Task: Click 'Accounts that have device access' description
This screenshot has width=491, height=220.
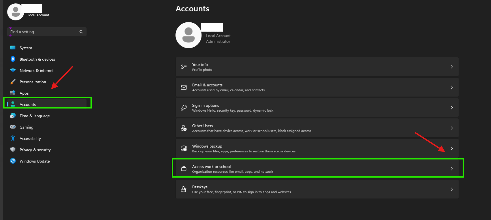Action: [x=252, y=131]
